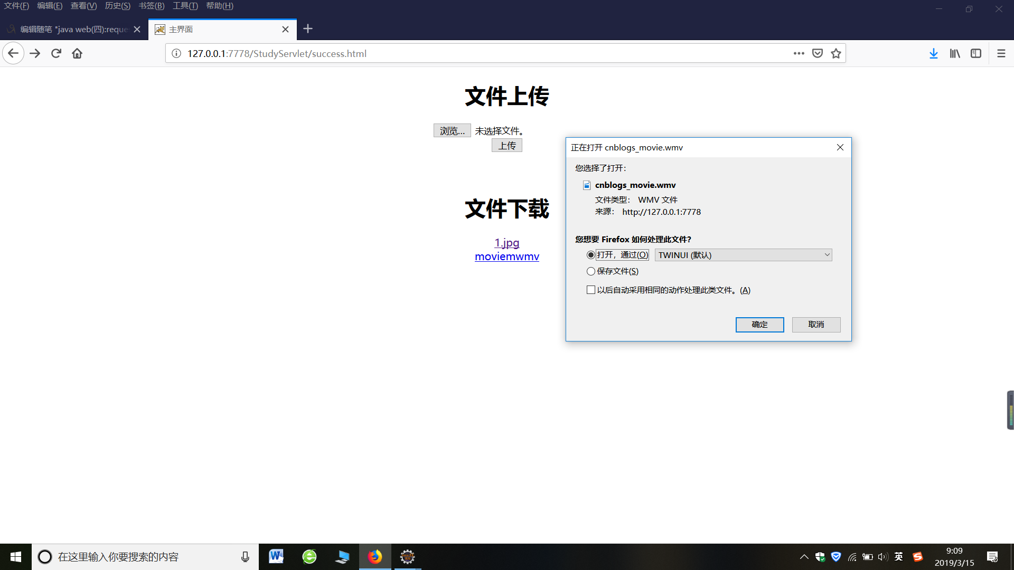Open the volume control in tray
The width and height of the screenshot is (1014, 570).
883,557
